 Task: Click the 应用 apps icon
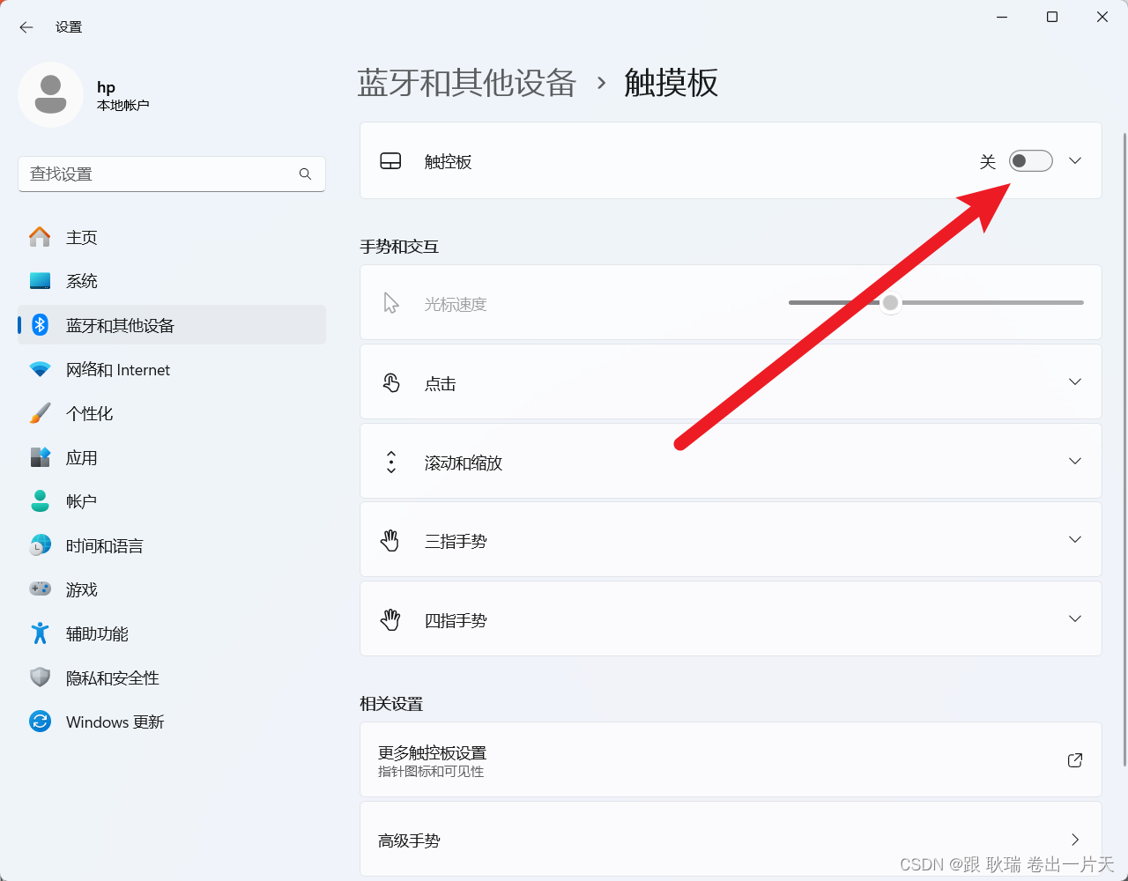pos(40,457)
